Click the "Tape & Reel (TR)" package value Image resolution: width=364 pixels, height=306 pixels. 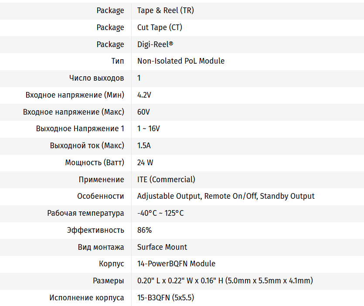click(x=165, y=10)
